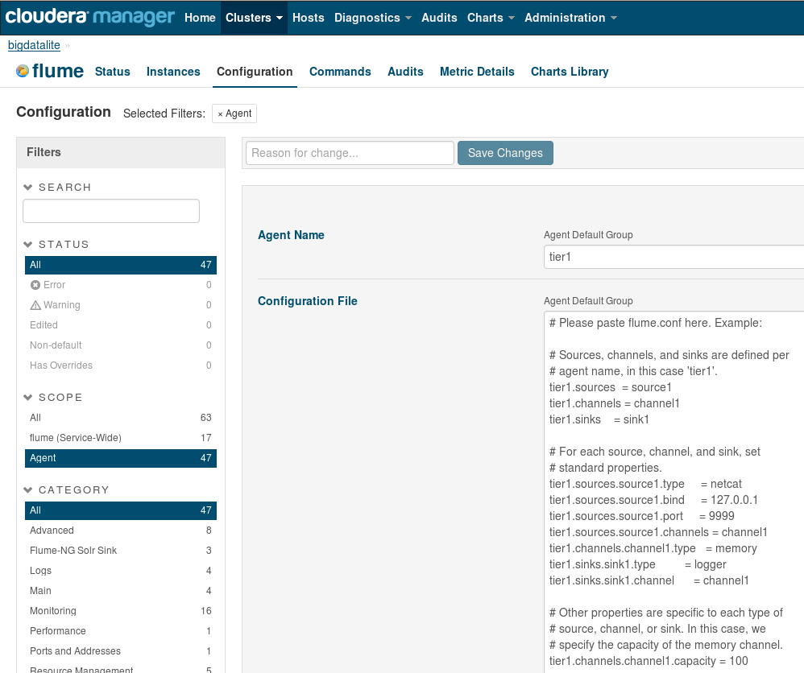The height and width of the screenshot is (673, 804).
Task: Switch to the Instances tab
Action: click(173, 72)
